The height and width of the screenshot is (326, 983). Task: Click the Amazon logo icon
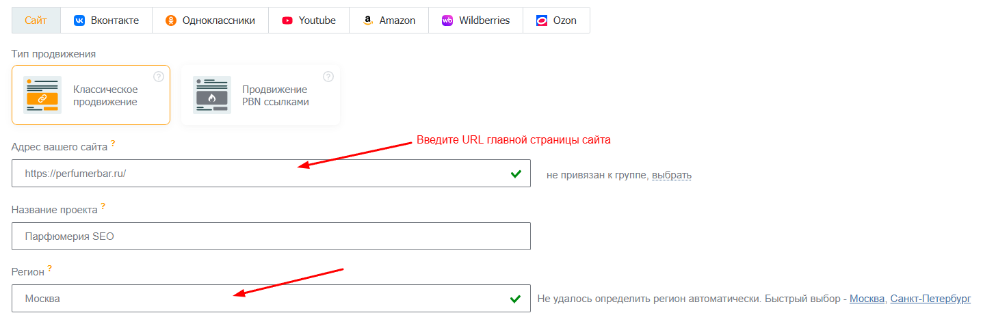click(x=367, y=21)
